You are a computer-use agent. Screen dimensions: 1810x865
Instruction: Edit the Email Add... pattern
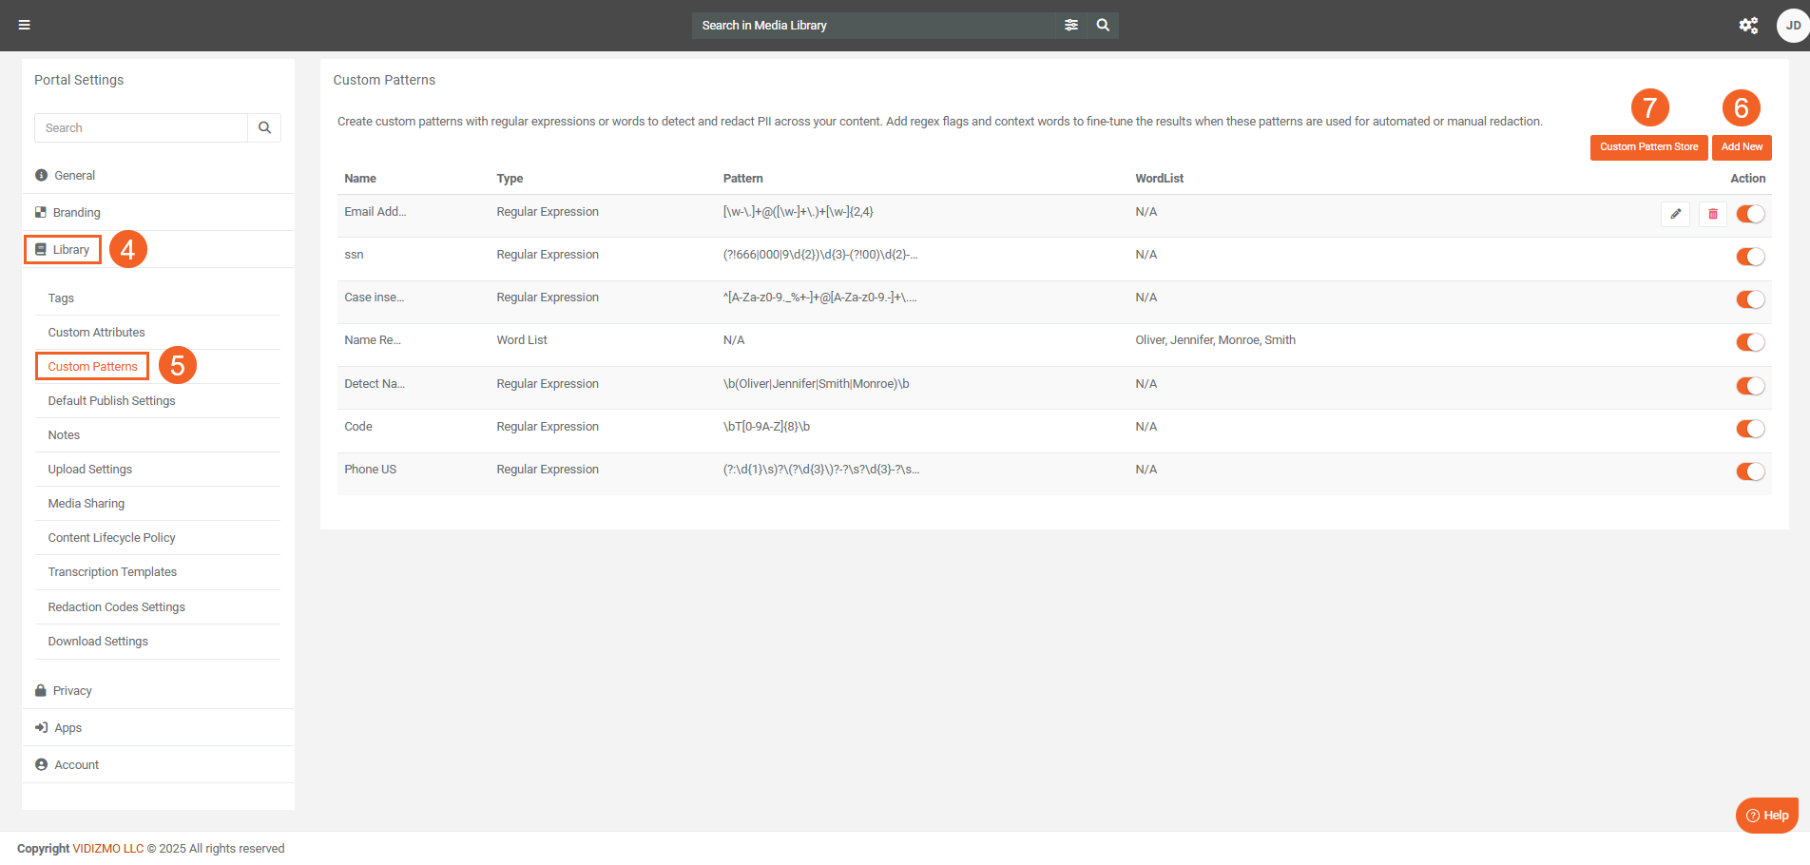tap(1675, 214)
